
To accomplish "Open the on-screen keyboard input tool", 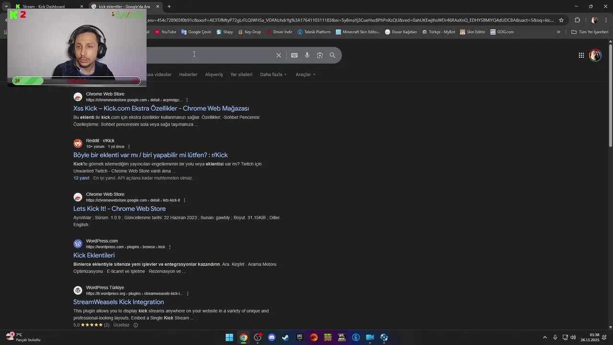I will 294,55.
